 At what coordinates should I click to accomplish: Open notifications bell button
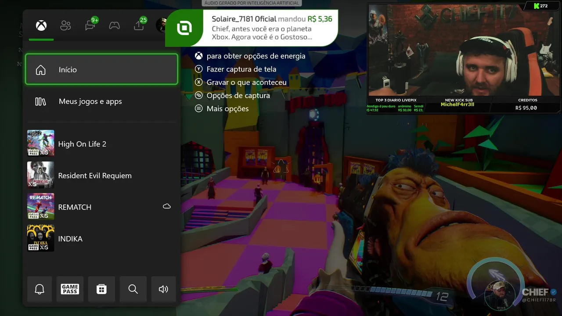click(x=40, y=289)
